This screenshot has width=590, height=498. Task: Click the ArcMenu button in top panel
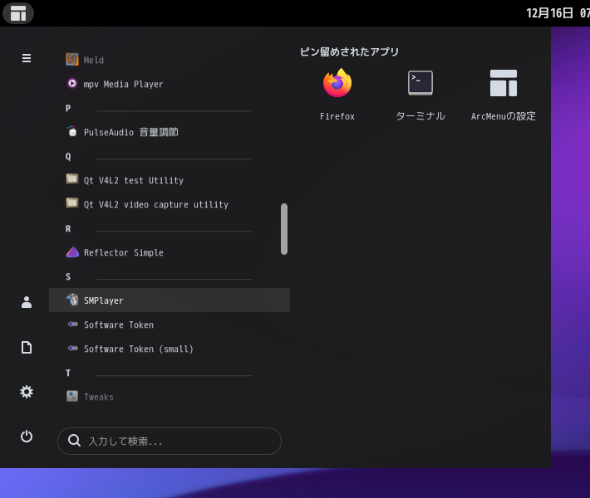18,13
